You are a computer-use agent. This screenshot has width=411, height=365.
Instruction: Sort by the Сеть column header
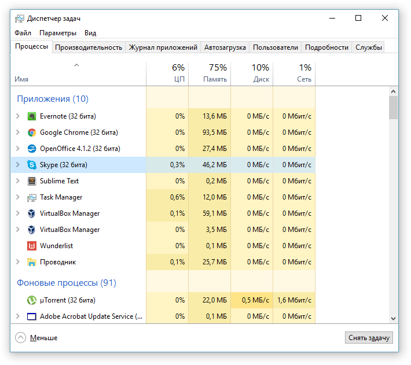[x=294, y=74]
